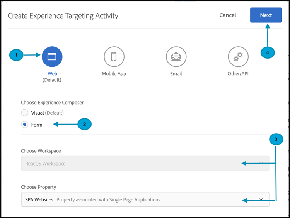Screen dimensions: 290x218
Task: Expand the Choose Property dropdown
Action: pyautogui.click(x=145, y=199)
